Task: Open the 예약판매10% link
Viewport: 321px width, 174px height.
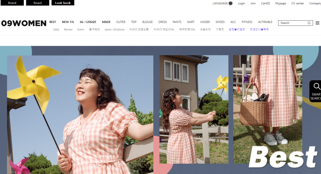Action: (x=187, y=29)
